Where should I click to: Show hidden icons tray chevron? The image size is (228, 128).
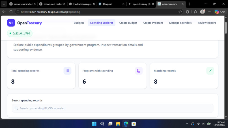187,124
